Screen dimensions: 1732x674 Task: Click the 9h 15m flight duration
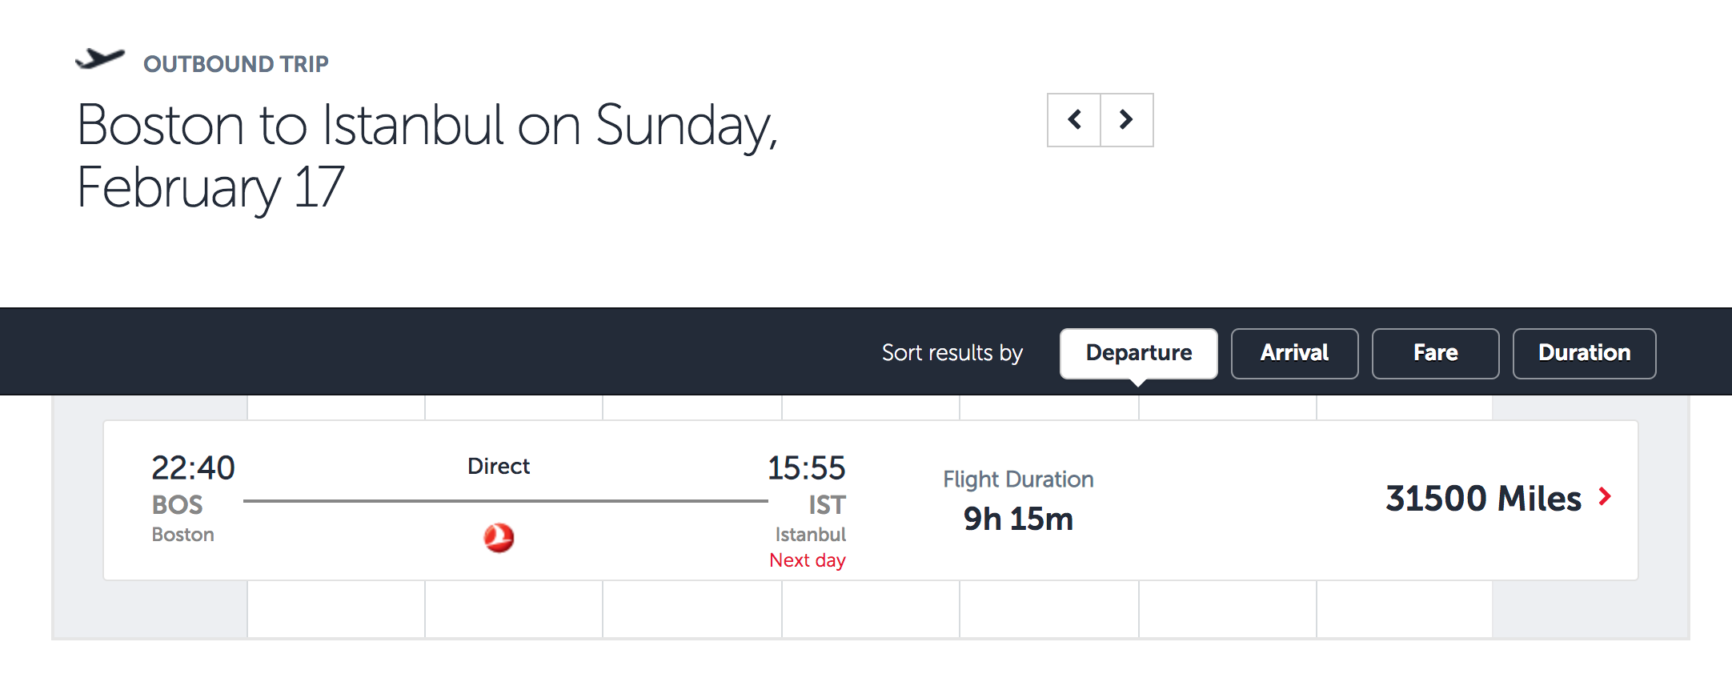1018,519
